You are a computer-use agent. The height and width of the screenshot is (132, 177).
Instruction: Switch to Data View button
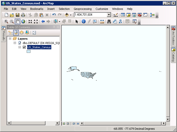tap(64, 124)
